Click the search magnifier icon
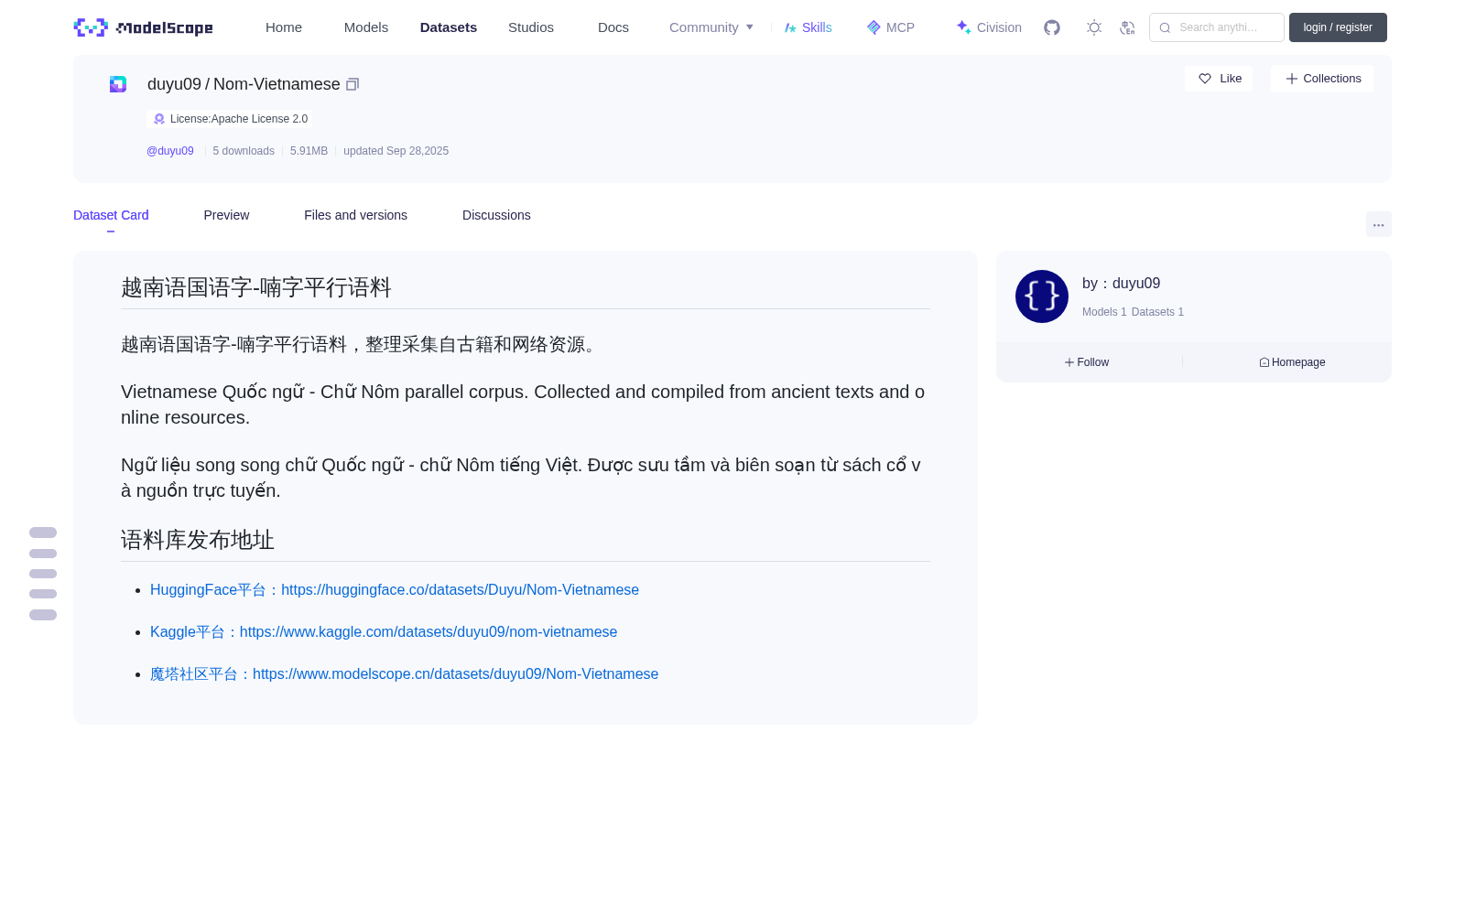 [1165, 27]
